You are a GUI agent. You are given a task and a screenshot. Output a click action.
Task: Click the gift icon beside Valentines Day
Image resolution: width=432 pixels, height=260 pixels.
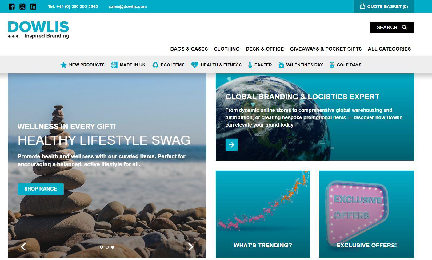(281, 65)
